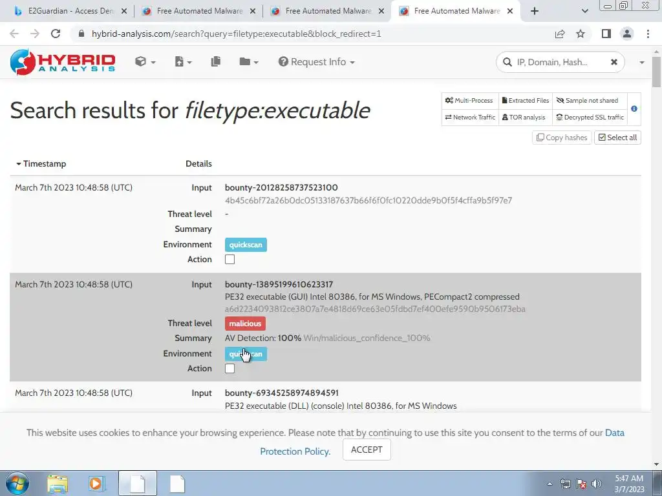The width and height of the screenshot is (662, 496).
Task: Accept the cookie notice
Action: tap(367, 449)
